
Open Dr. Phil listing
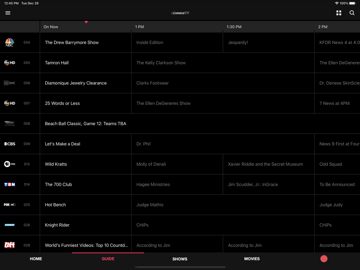point(223,144)
